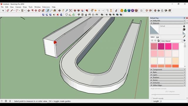Viewport: 188px width, 106px height.
Task: Click the Zoom Extents tool
Action: click(x=70, y=11)
